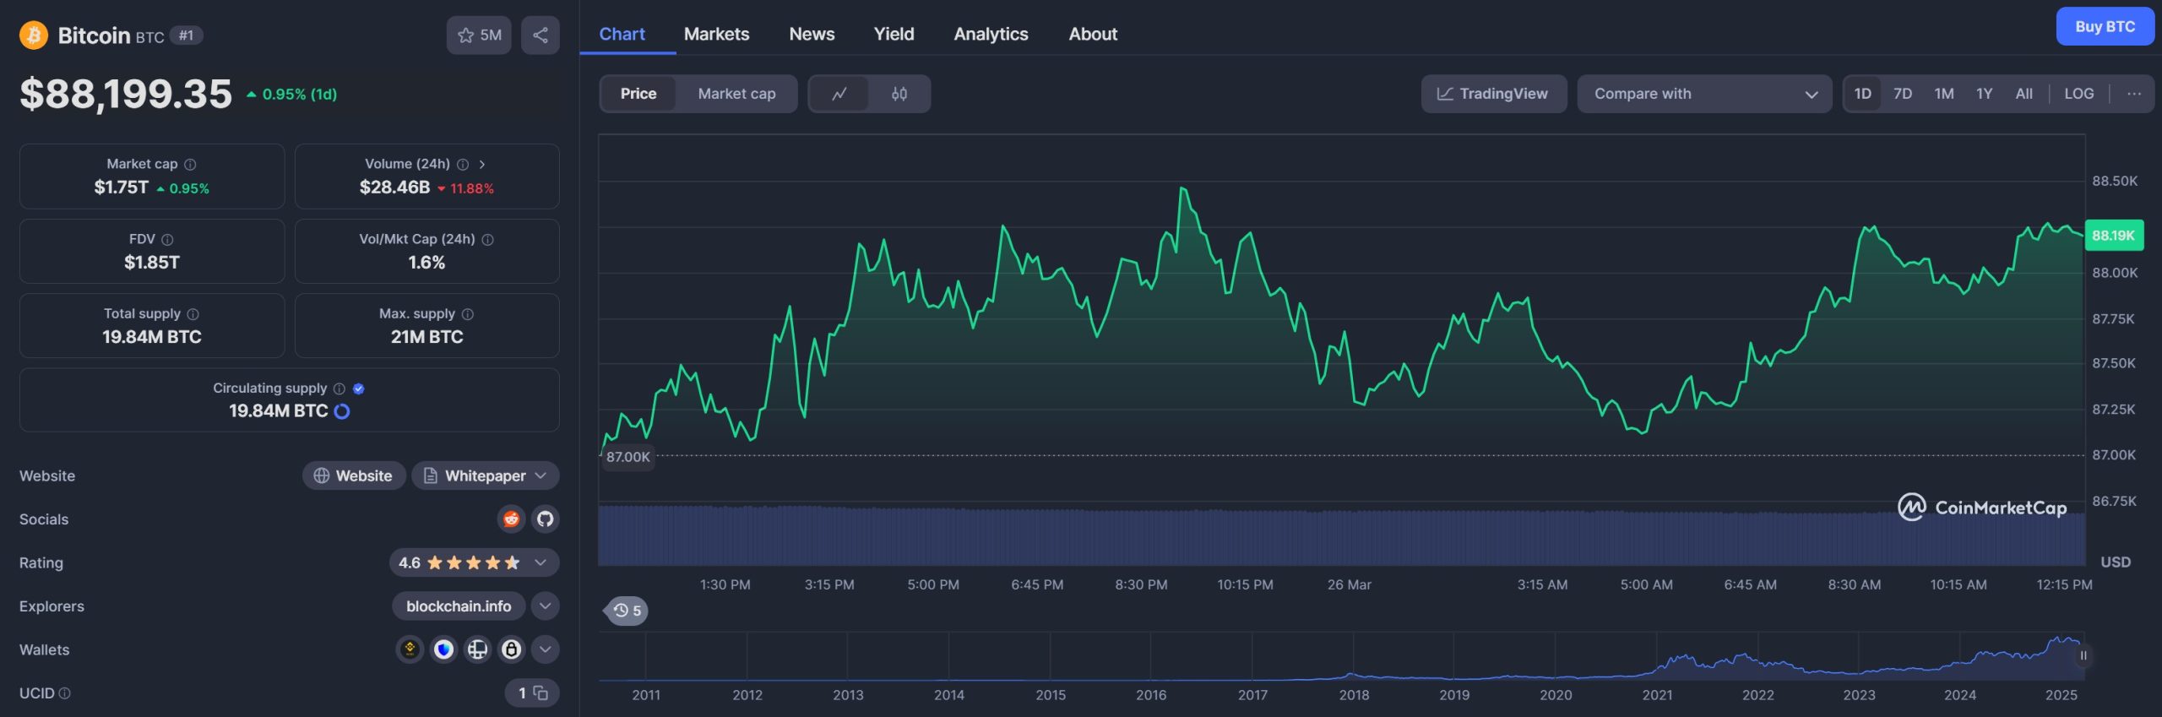This screenshot has width=2162, height=717.
Task: Show Circulating supply info icon
Action: pyautogui.click(x=340, y=388)
